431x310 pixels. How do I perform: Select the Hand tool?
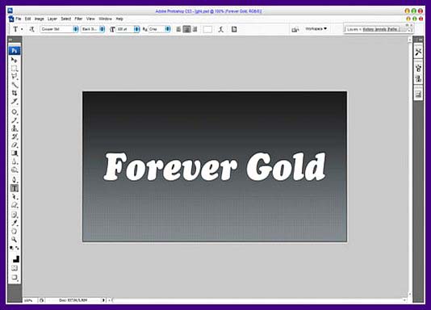point(14,231)
